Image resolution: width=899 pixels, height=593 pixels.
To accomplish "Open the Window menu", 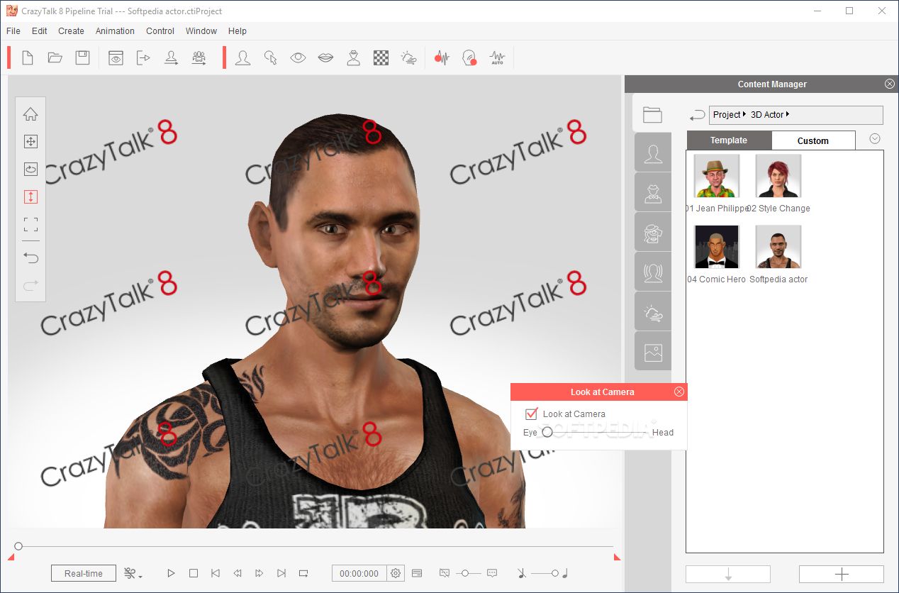I will [201, 31].
